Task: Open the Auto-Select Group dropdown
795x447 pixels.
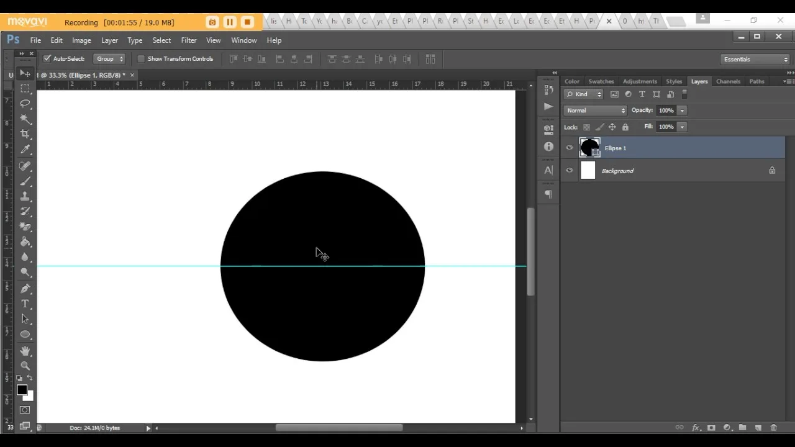Action: [x=109, y=59]
